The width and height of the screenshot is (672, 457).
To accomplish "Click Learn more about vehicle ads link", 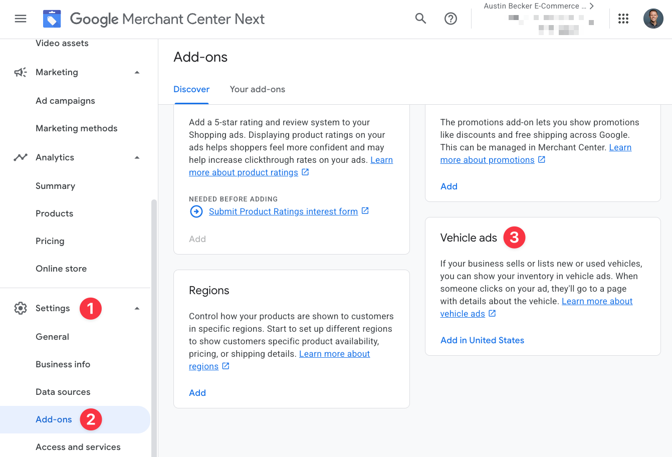I will [x=597, y=301].
